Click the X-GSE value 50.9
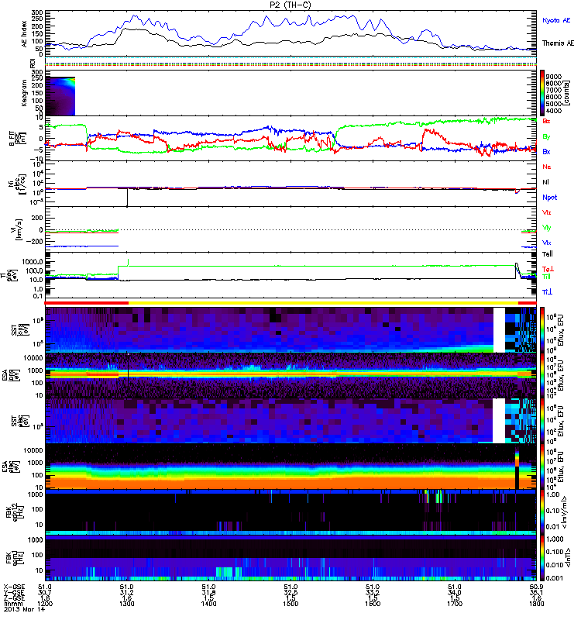581x620 pixels. click(x=535, y=587)
